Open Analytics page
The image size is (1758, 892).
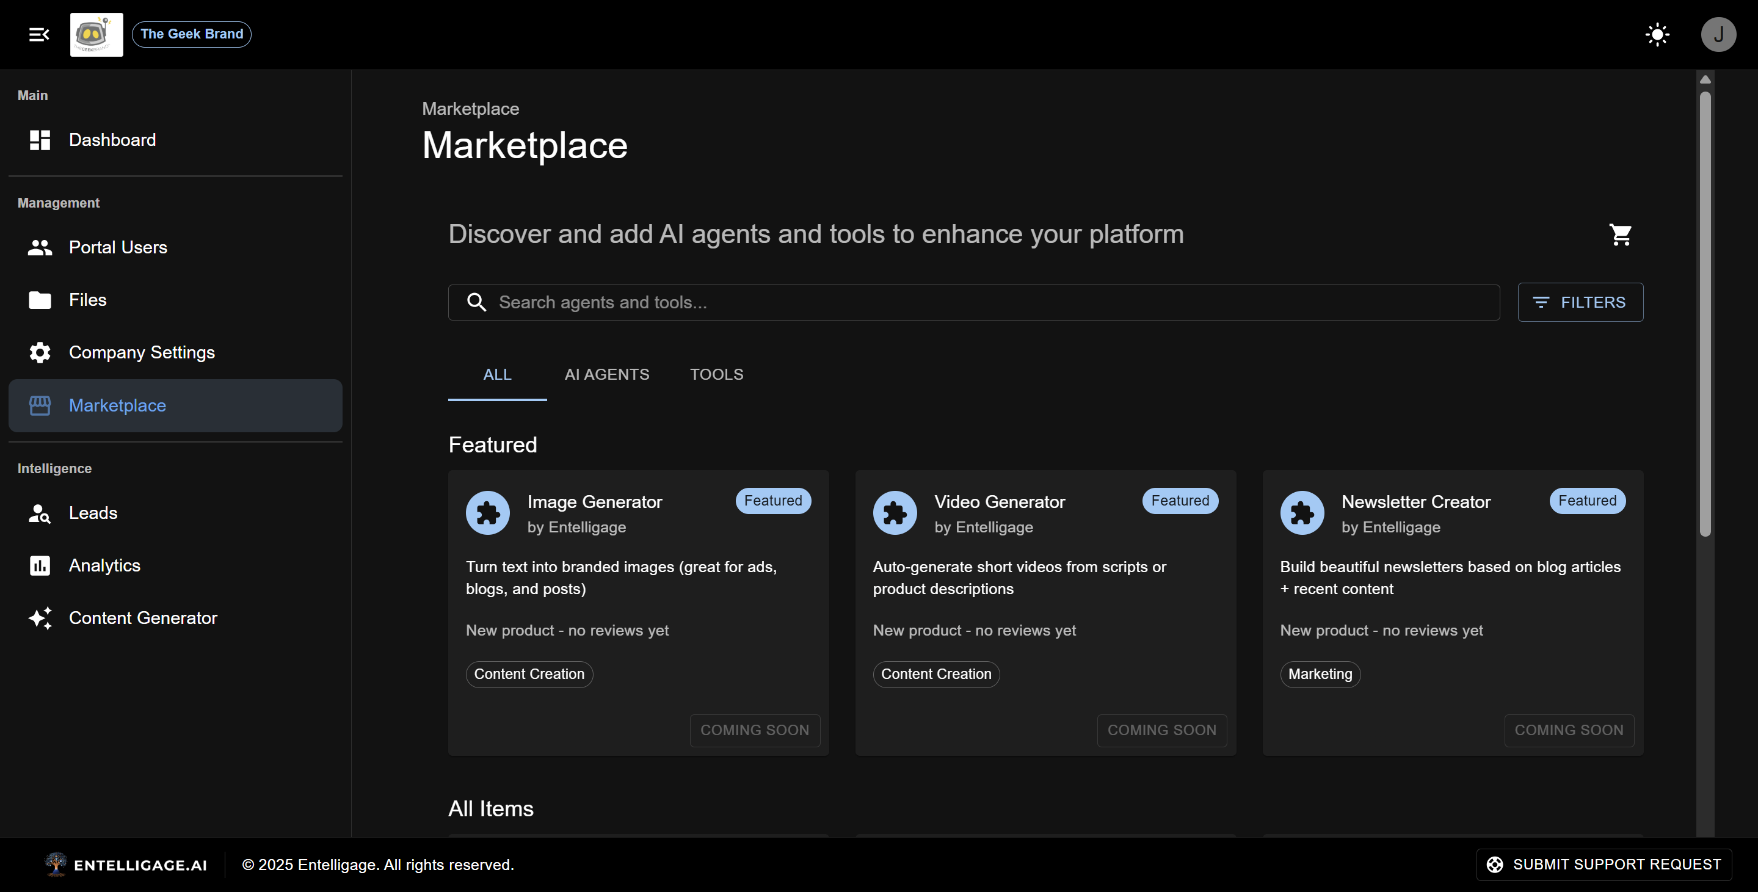(x=175, y=566)
